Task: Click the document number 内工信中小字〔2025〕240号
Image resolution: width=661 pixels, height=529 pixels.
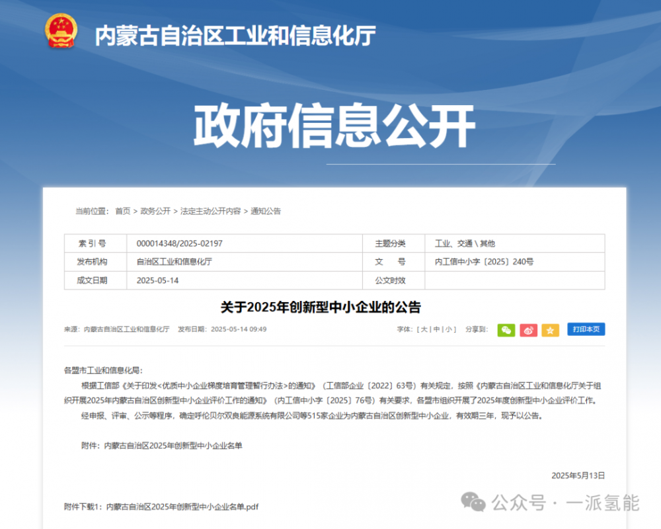Action: point(484,262)
